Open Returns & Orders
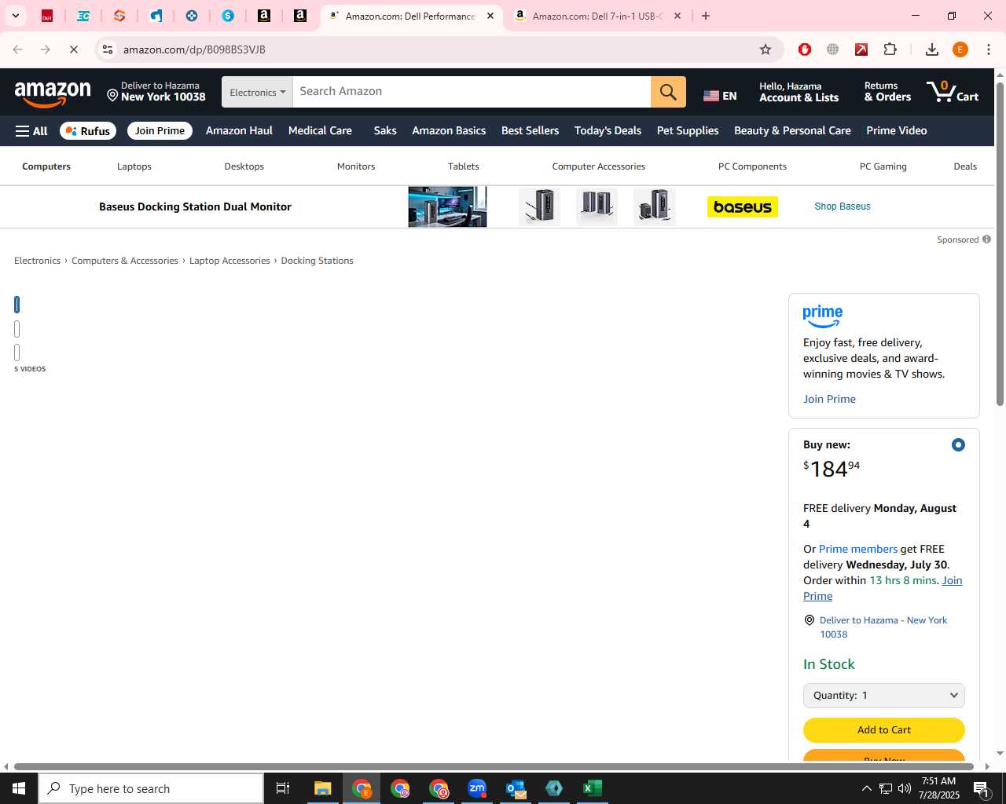1006x804 pixels. (x=887, y=92)
